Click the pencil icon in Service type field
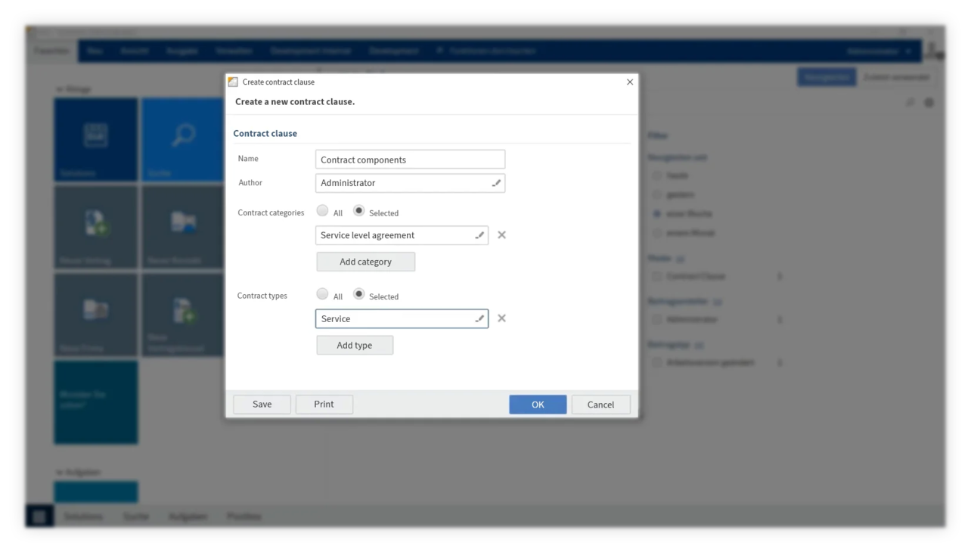968x555 pixels. [479, 318]
